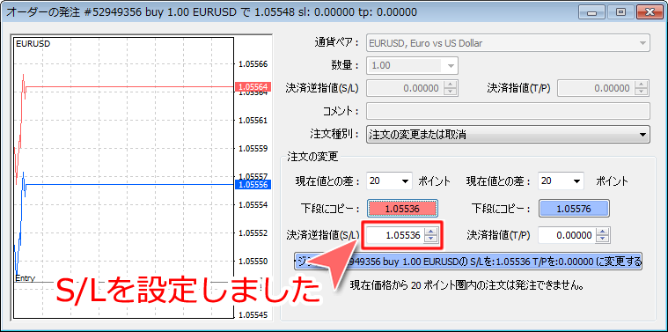Close the order window
This screenshot has width=668, height=332.
click(650, 12)
